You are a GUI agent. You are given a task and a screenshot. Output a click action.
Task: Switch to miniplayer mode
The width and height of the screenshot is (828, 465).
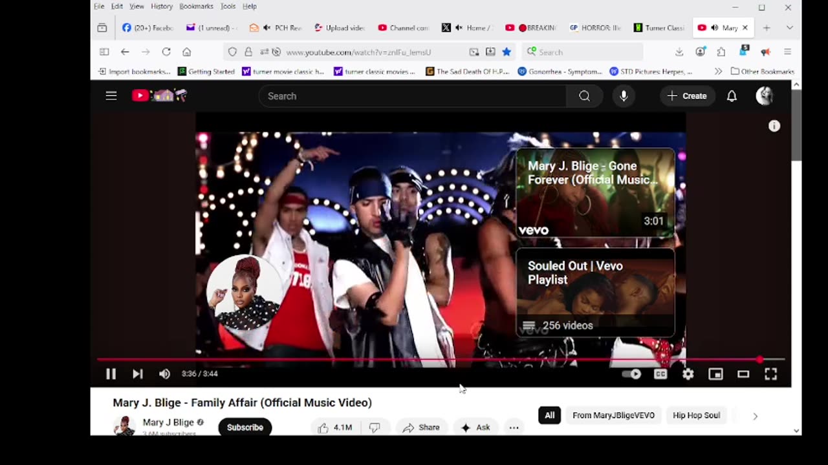tap(715, 374)
